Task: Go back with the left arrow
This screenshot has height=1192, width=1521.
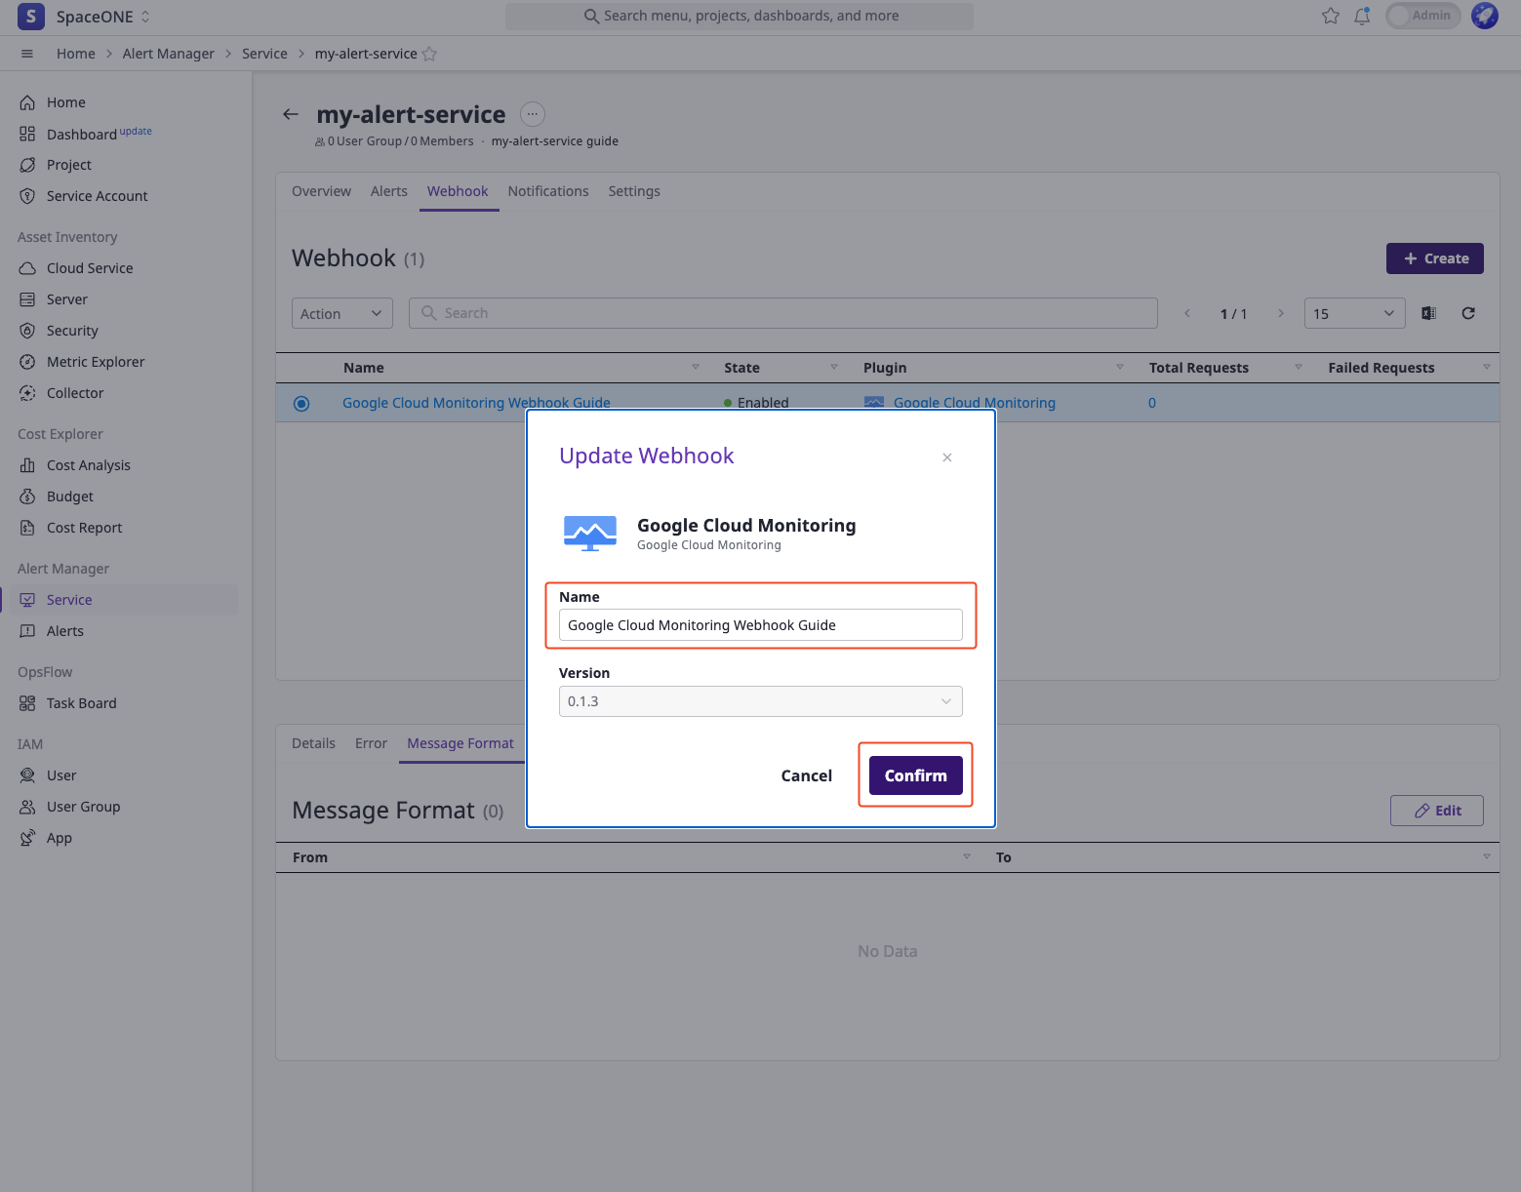Action: (x=291, y=114)
